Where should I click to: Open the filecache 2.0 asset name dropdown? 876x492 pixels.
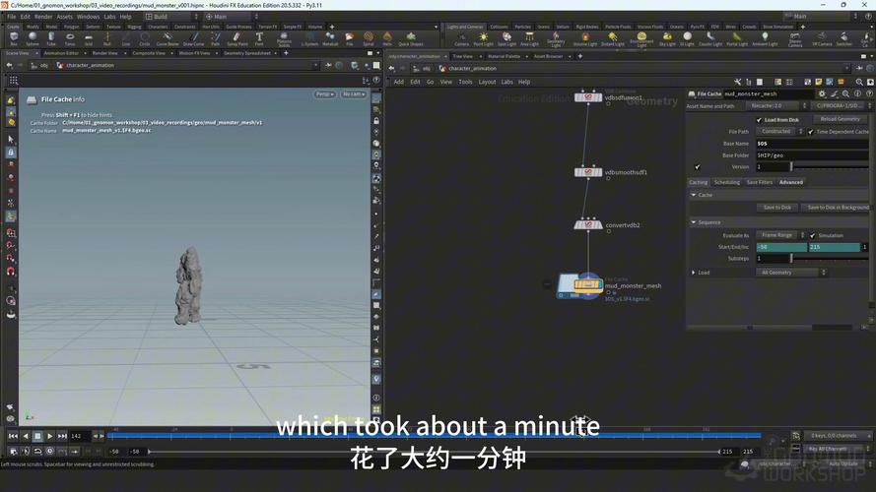[776, 105]
